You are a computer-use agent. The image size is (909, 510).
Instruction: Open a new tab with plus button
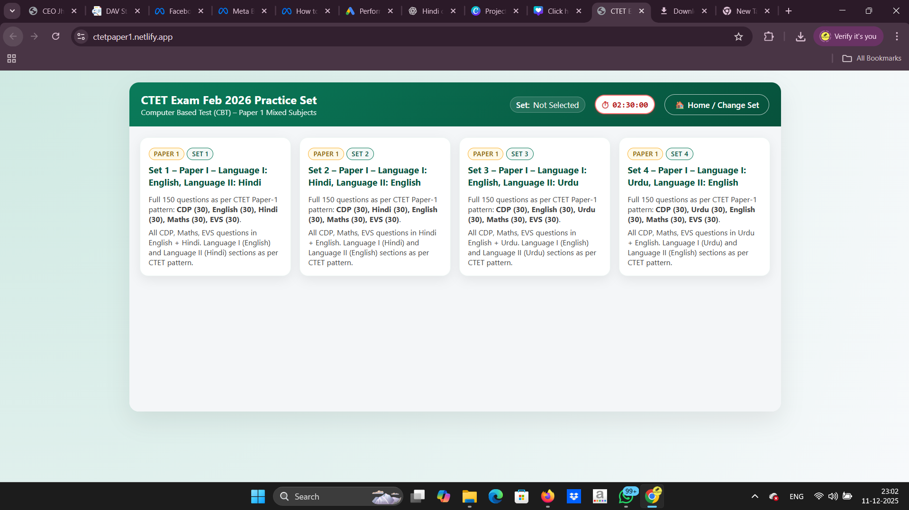tap(788, 11)
